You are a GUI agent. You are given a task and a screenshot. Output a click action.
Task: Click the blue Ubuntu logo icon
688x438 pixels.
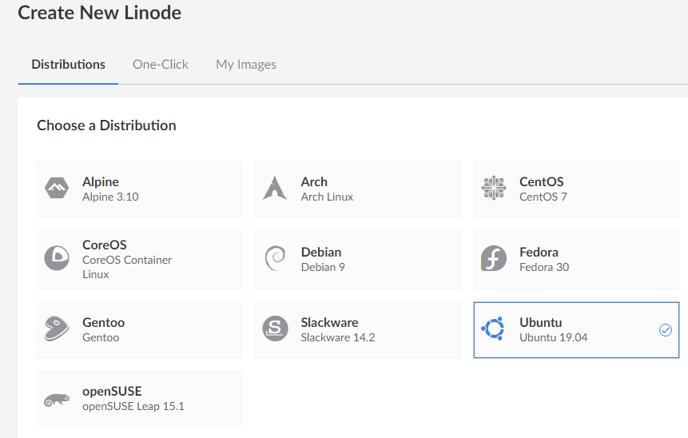493,328
